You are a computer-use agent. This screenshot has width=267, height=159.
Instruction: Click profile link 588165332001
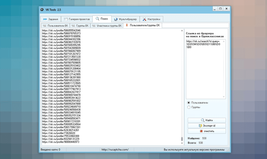click(61, 80)
